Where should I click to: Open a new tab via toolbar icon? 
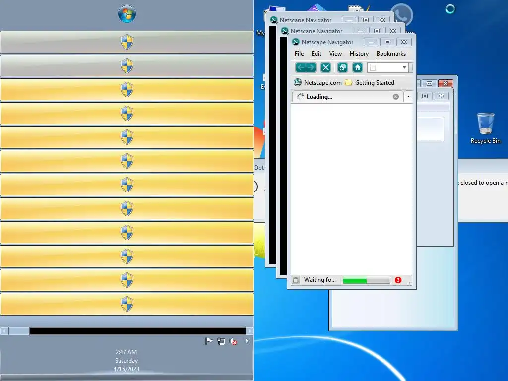pyautogui.click(x=342, y=67)
